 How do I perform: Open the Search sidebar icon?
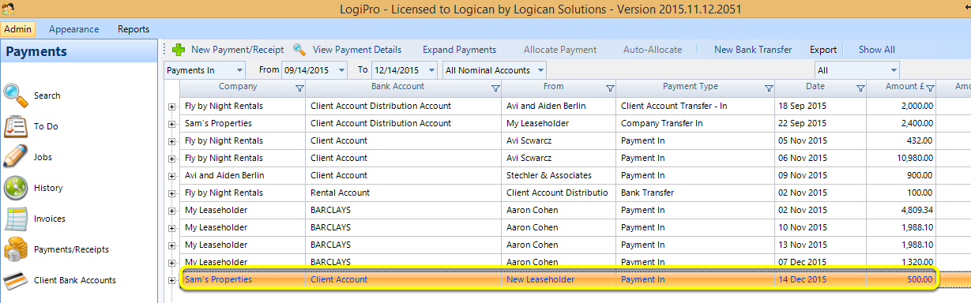(x=16, y=95)
